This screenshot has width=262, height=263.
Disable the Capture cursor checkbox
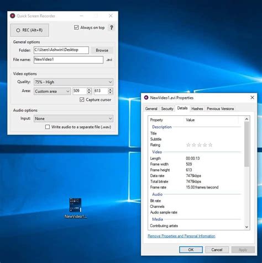coord(82,100)
